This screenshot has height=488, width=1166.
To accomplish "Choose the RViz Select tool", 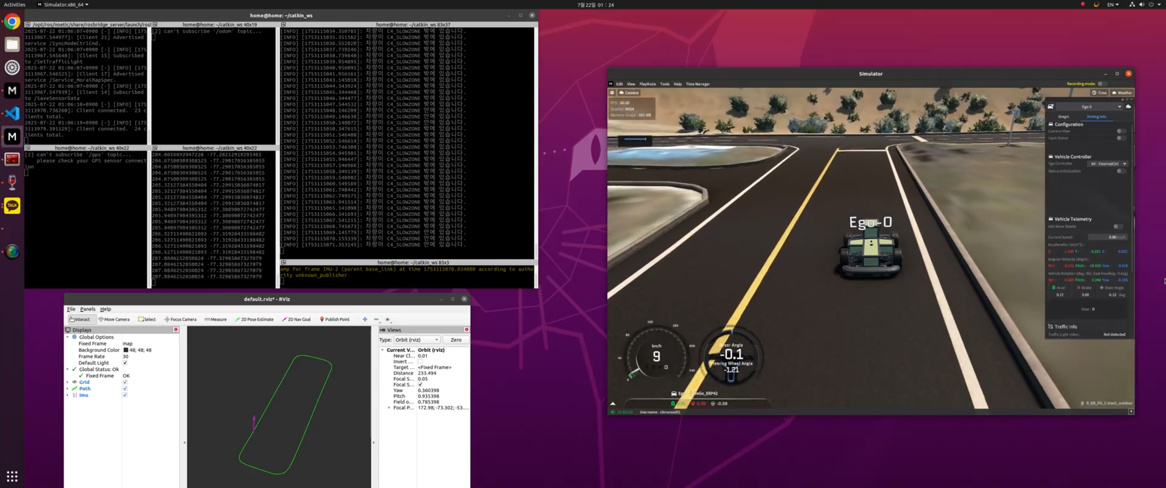I will (147, 319).
